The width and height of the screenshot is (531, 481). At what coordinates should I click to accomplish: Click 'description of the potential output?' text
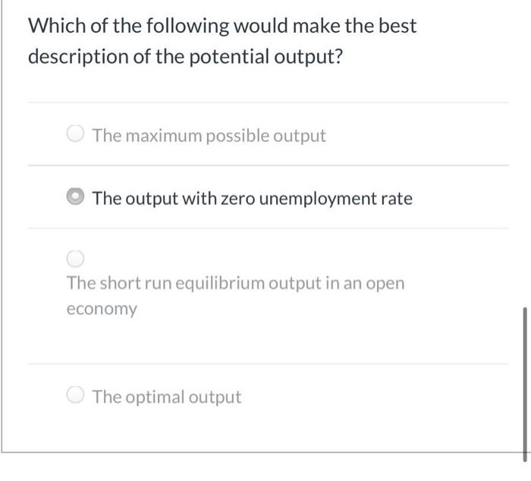pos(186,58)
